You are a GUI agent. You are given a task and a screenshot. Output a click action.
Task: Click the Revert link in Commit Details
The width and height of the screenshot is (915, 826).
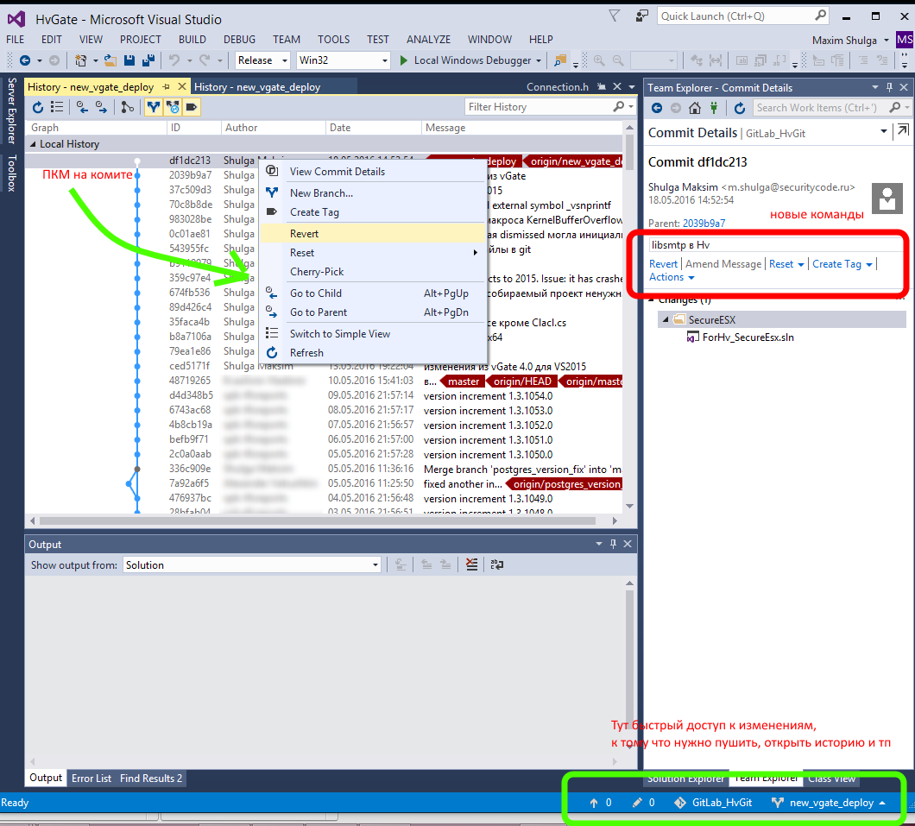point(664,263)
